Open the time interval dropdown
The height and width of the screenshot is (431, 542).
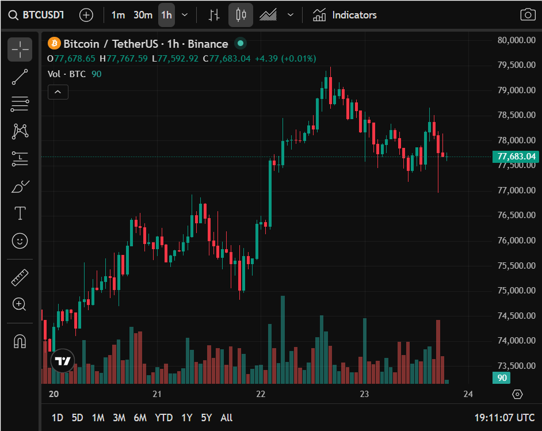[185, 15]
